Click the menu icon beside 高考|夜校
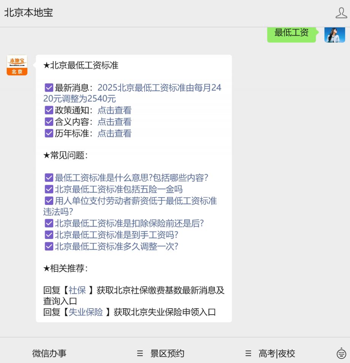Image resolution: width=350 pixels, height=363 pixels. (248, 353)
